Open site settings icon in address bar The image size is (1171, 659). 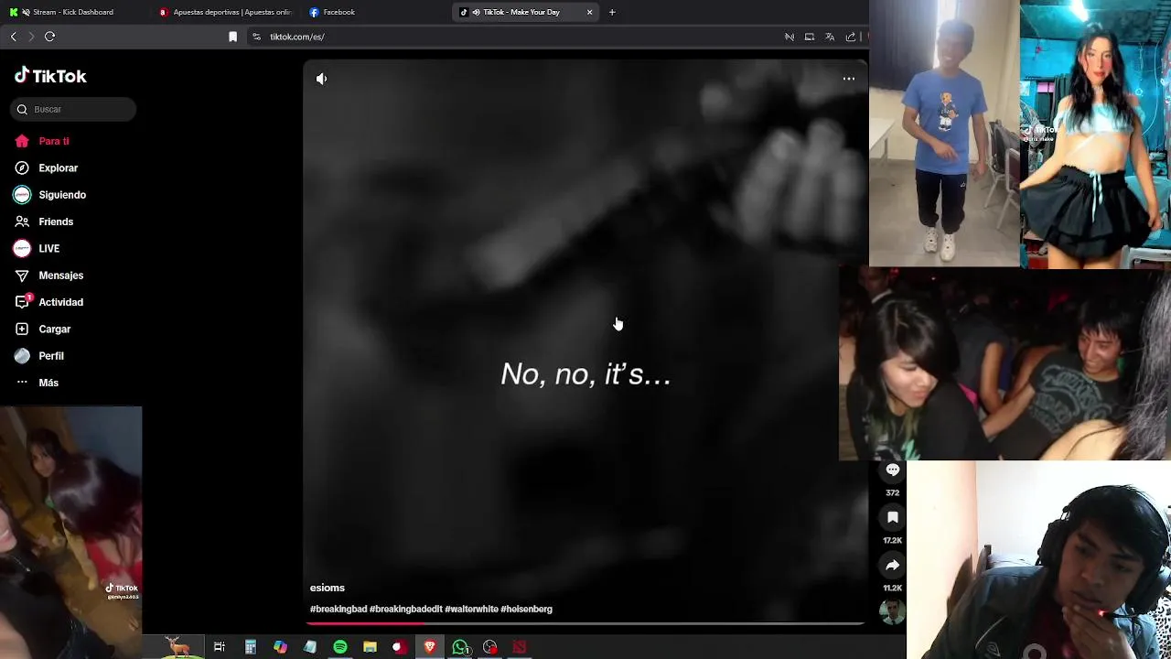[x=256, y=37]
